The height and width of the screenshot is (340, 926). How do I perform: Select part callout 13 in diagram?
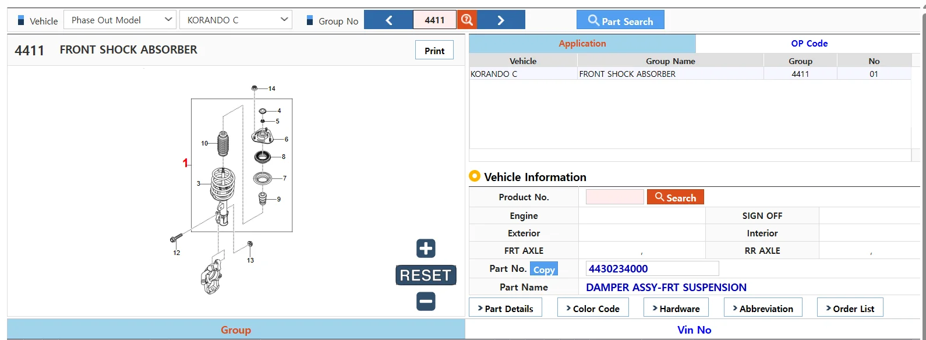pos(250,260)
